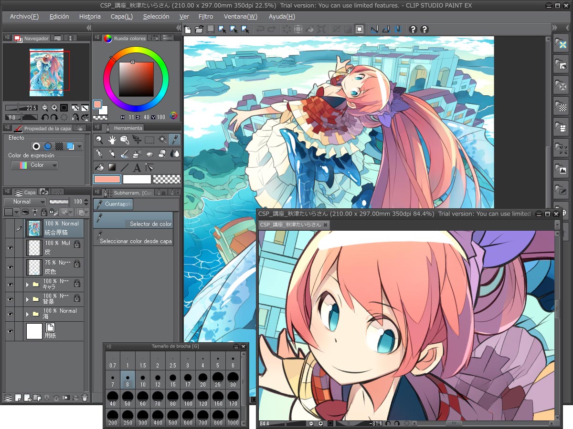The image size is (573, 429).
Task: Select the Hand (move canvas) tool
Action: click(112, 140)
